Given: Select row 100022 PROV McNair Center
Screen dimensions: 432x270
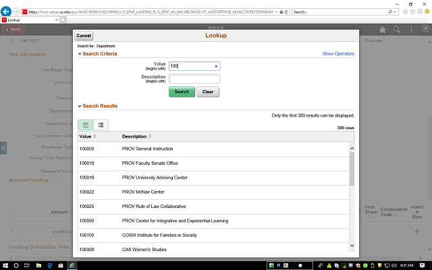Looking at the screenshot, I should 213,192.
